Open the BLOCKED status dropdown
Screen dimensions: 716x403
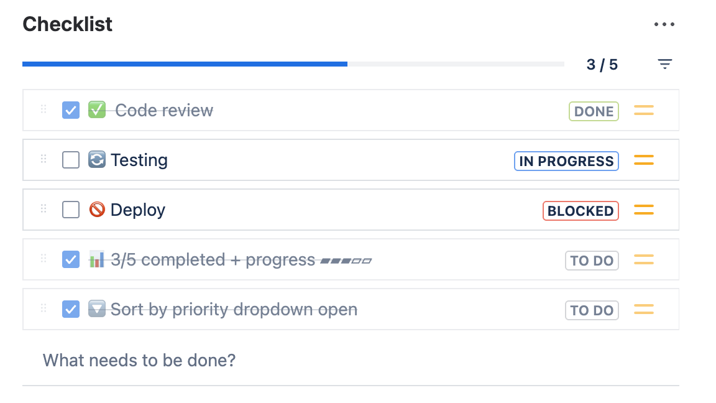[x=581, y=211]
